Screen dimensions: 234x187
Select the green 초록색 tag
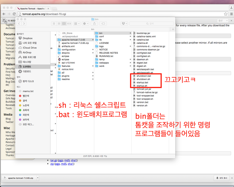coord(24,110)
